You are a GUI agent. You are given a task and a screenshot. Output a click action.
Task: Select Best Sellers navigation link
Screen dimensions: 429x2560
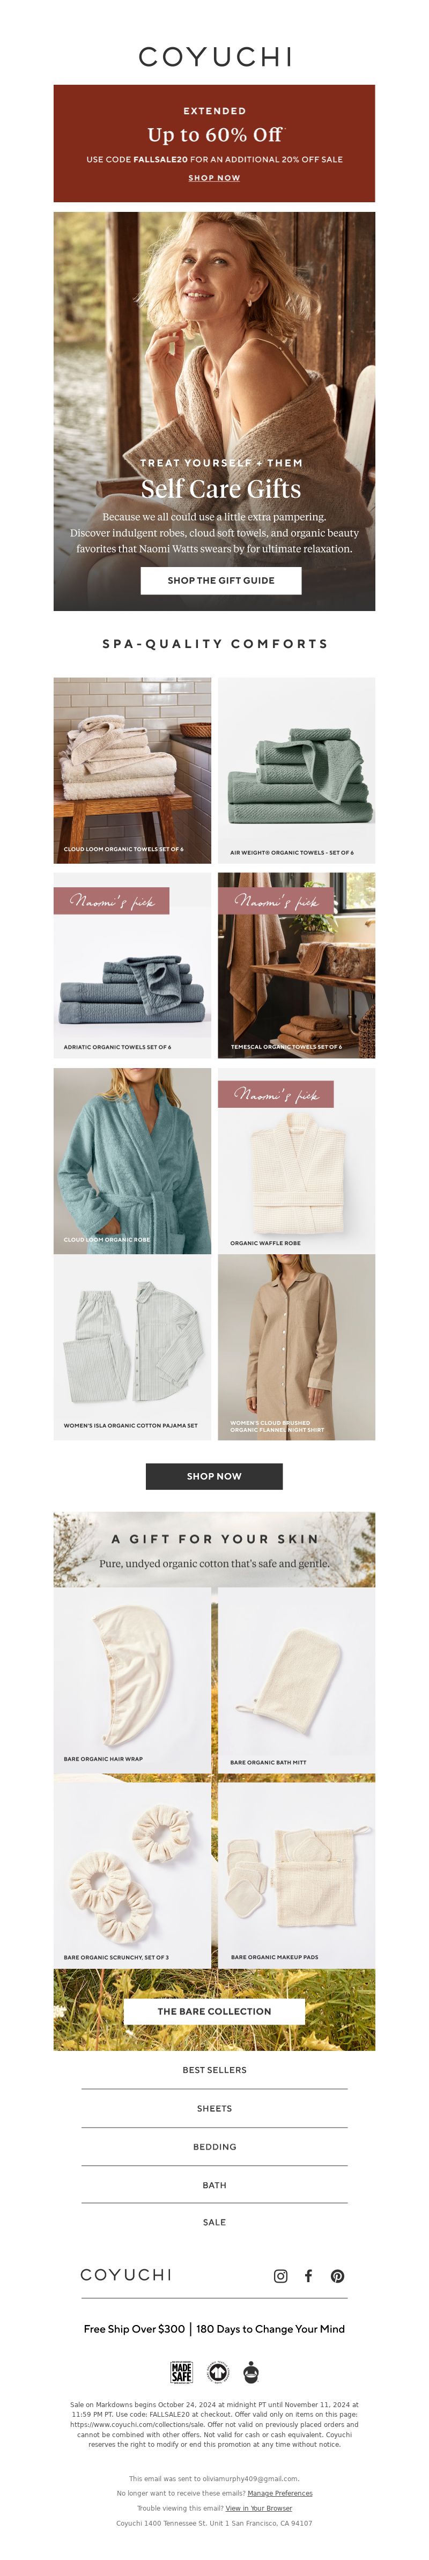coord(214,2070)
